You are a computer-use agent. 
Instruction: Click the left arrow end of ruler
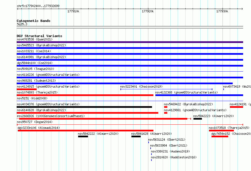(17, 9)
